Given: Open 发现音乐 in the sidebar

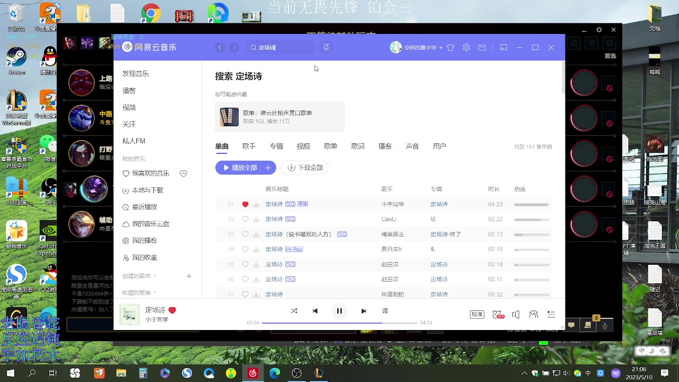Looking at the screenshot, I should pos(136,74).
